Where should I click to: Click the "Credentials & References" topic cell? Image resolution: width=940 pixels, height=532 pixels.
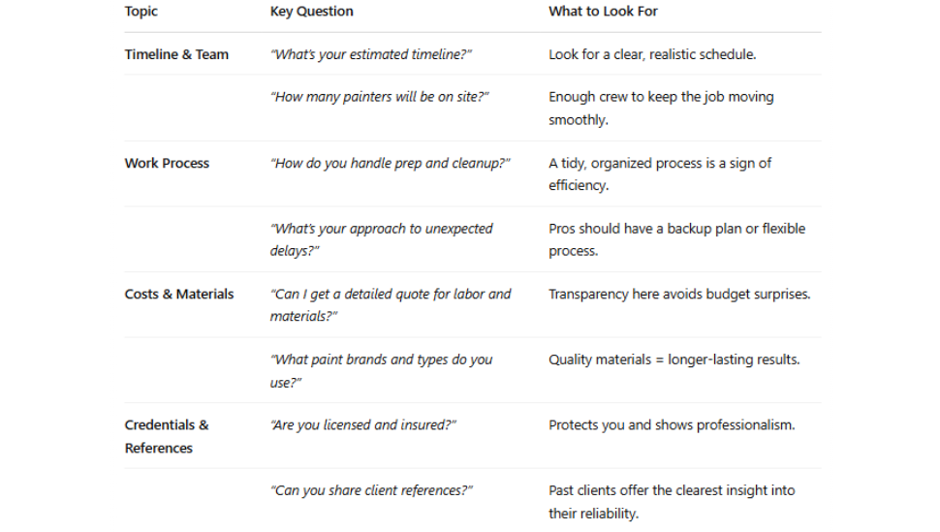[167, 436]
